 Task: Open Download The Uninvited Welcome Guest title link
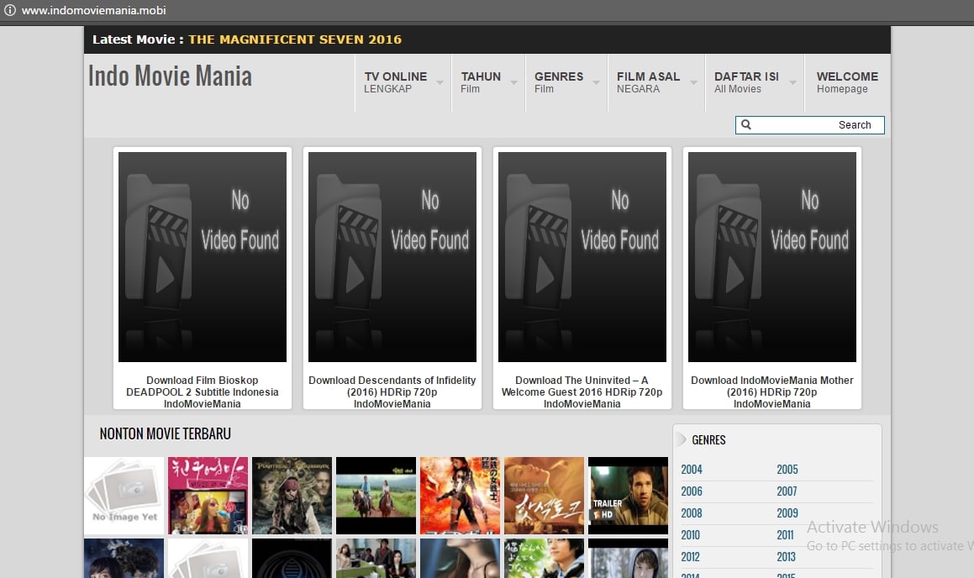582,391
